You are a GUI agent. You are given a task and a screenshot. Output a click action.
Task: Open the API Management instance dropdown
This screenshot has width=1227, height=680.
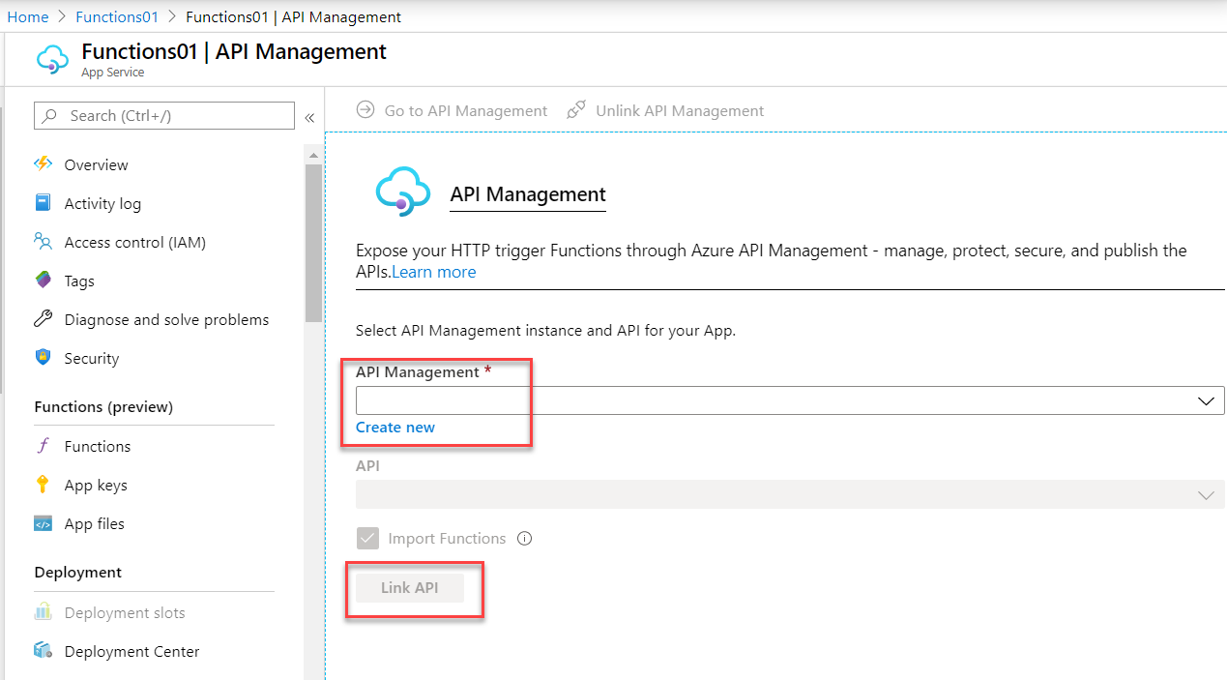tap(790, 400)
